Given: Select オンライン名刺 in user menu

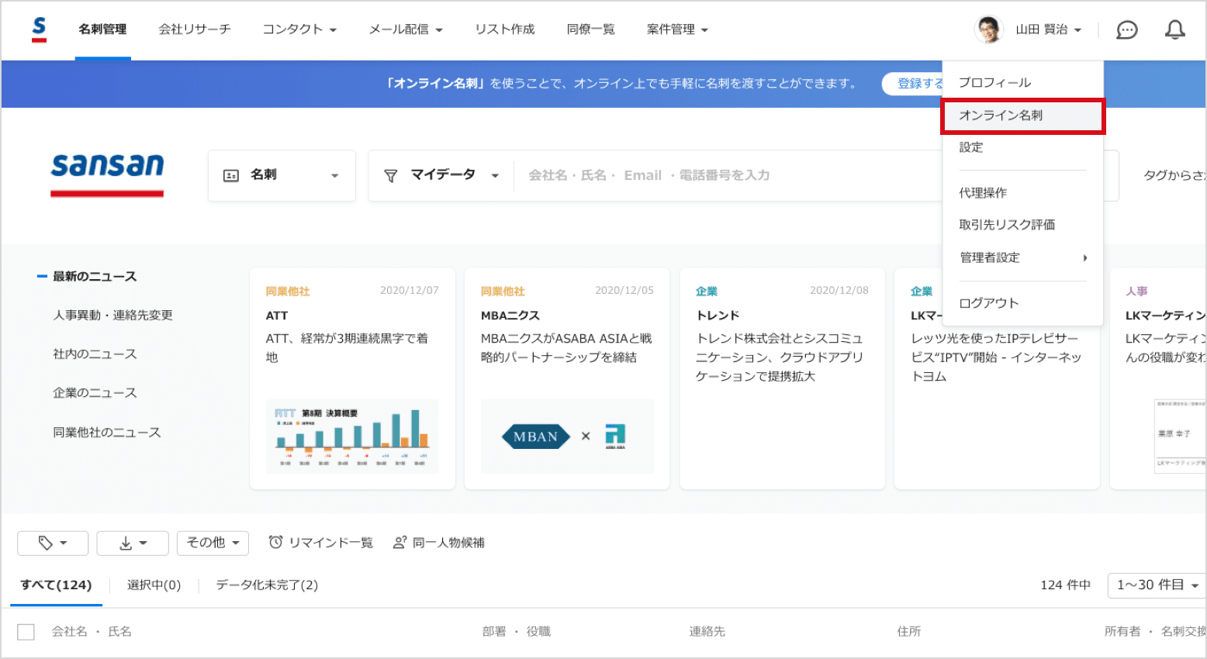Looking at the screenshot, I should pos(1022,116).
